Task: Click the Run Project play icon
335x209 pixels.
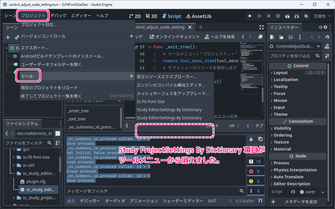Action: [250, 16]
